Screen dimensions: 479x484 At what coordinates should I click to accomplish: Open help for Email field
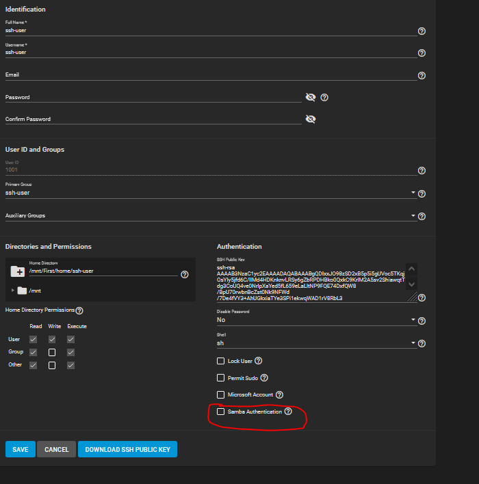pos(422,76)
